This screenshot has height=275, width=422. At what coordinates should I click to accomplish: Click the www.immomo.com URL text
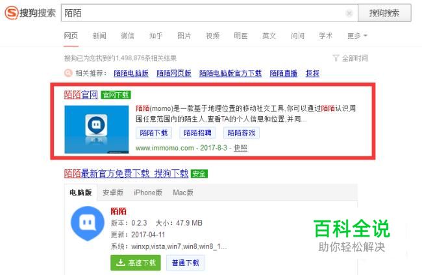pos(165,148)
